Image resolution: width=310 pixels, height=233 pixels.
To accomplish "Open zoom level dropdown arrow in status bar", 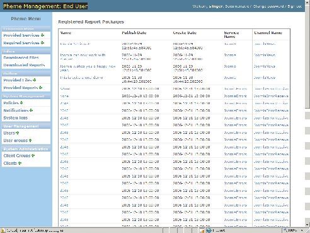I will tap(302, 230).
